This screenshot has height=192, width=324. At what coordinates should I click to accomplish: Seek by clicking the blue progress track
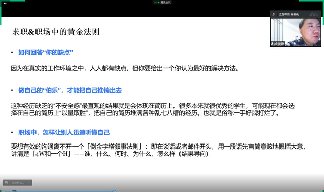point(60,191)
